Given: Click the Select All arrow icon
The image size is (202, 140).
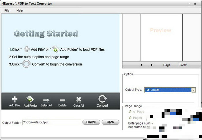Looking at the screenshot, I should coord(46,100).
